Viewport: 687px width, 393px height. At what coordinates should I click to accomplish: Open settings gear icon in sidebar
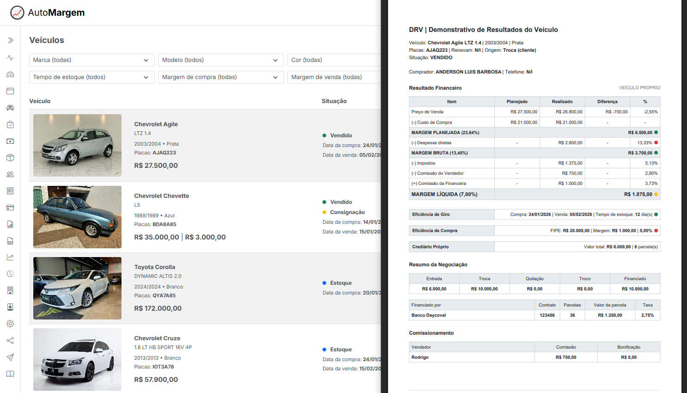pos(10,324)
